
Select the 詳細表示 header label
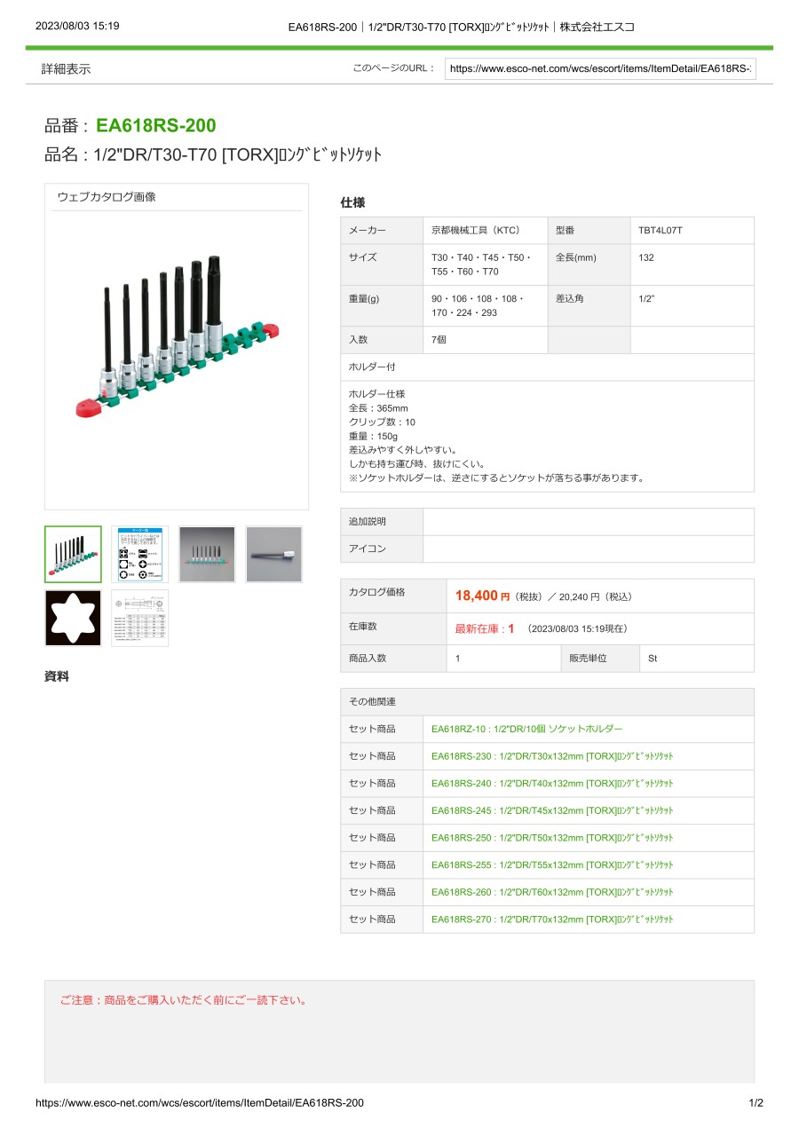pos(67,69)
